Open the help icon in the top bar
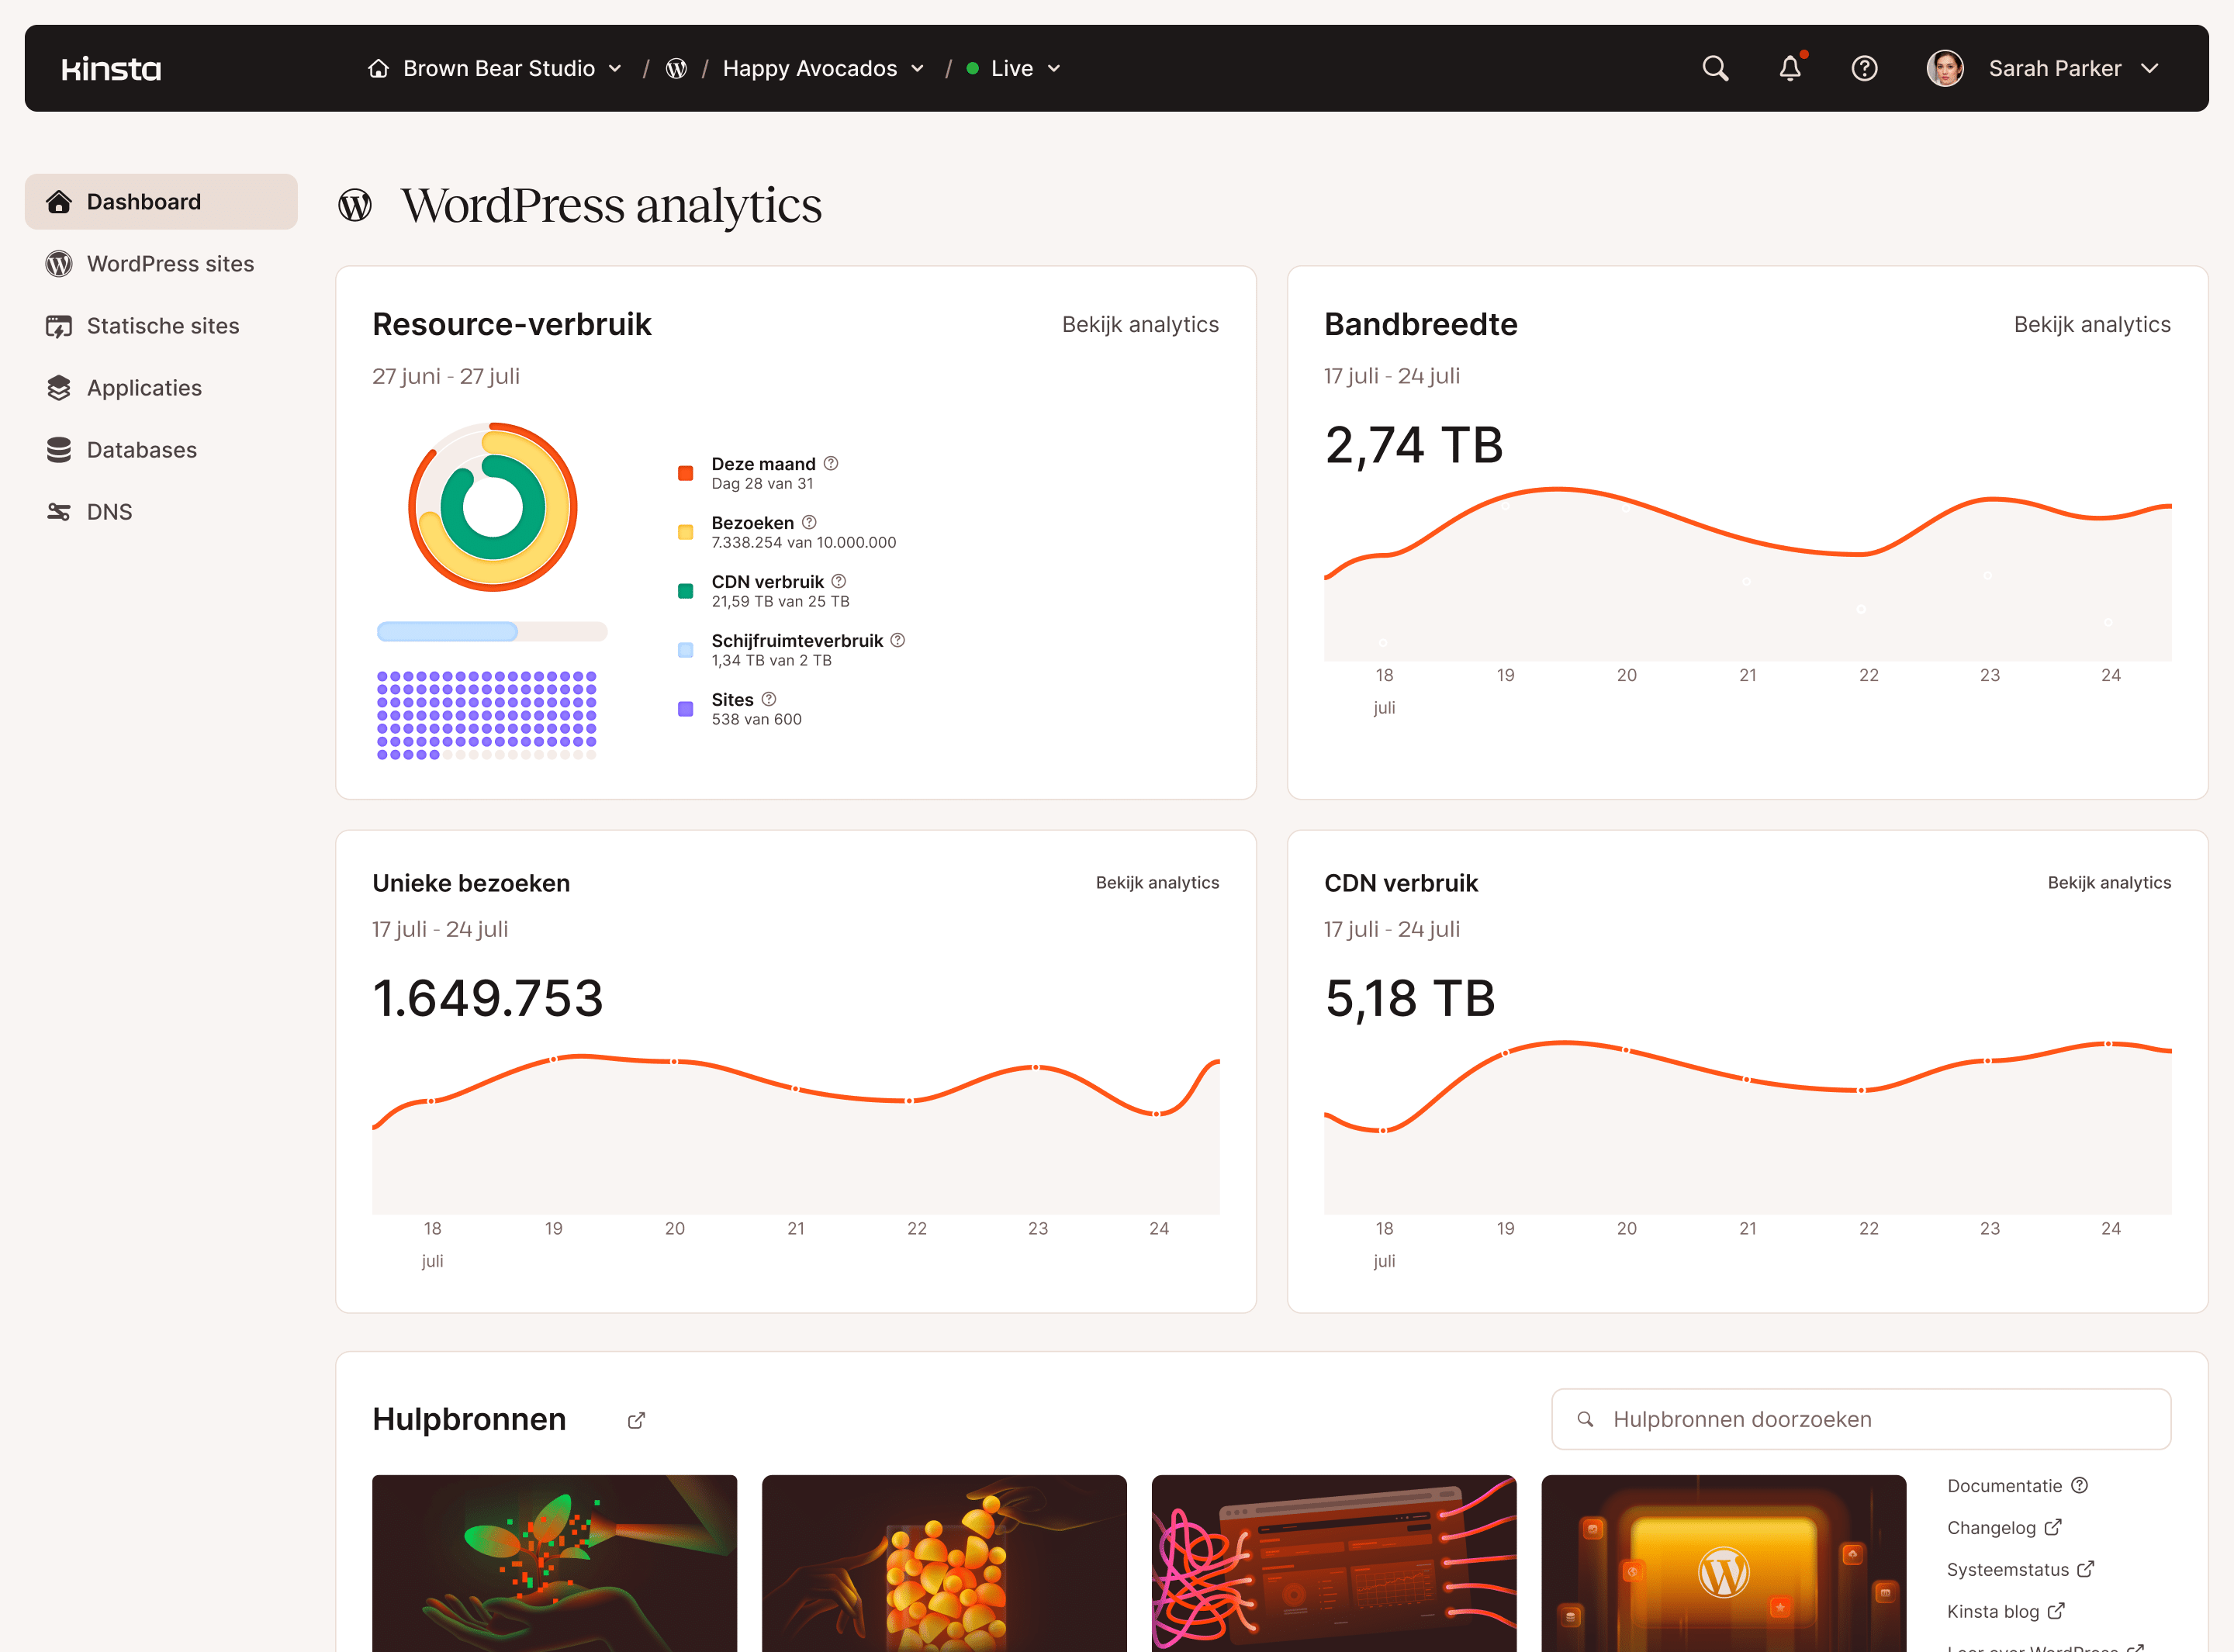2234x1652 pixels. click(x=1864, y=68)
